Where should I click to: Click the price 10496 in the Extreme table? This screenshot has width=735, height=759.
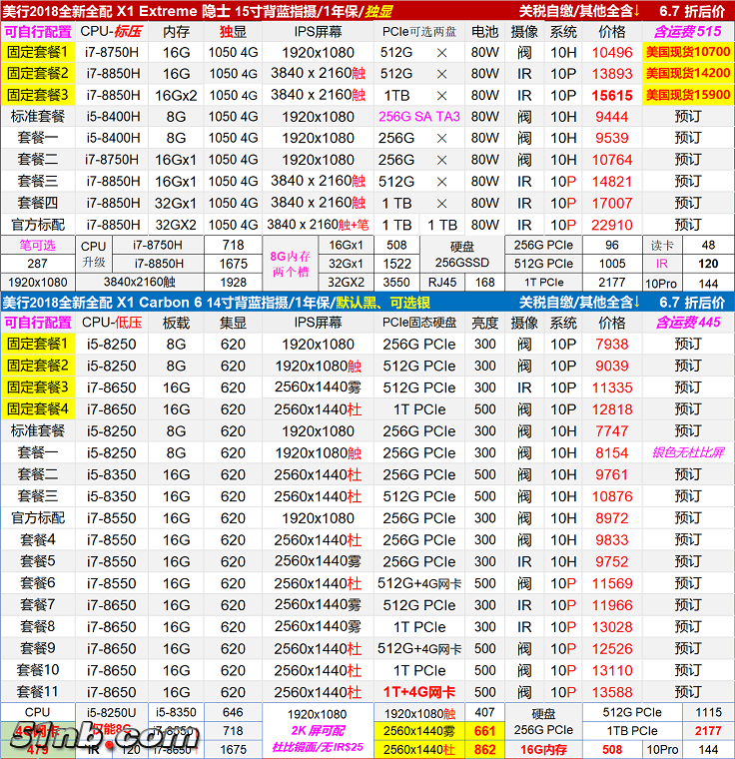612,52
